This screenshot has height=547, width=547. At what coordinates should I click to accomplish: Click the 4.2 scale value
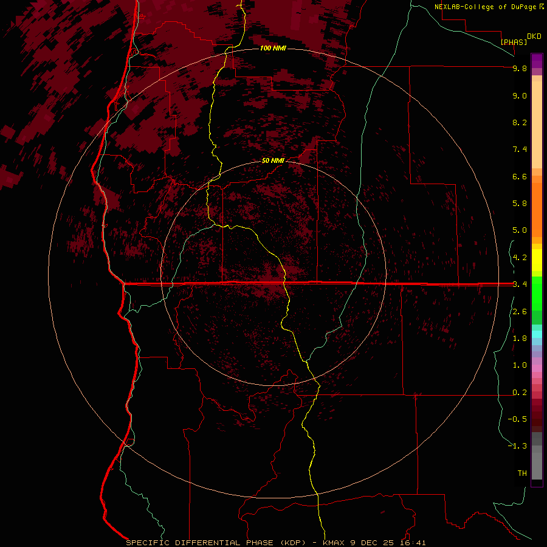(x=520, y=258)
